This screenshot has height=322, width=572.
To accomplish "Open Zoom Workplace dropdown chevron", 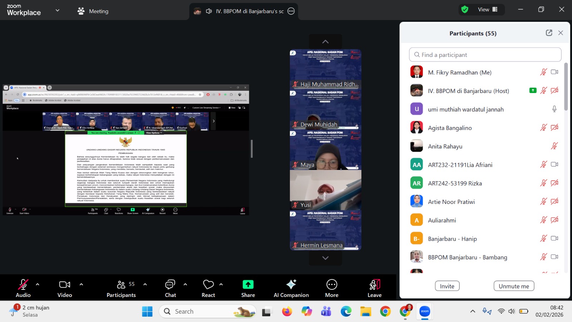I will tap(57, 10).
